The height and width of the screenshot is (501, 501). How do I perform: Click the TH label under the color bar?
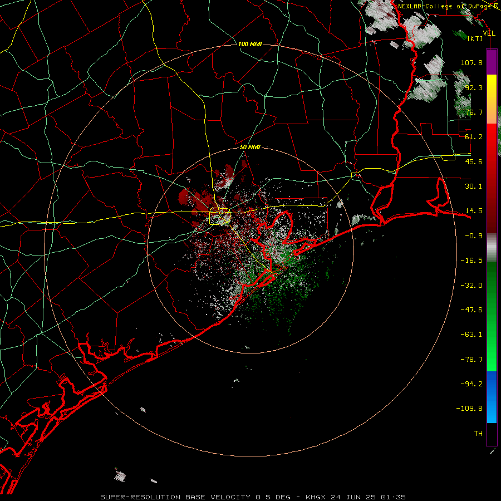(478, 434)
